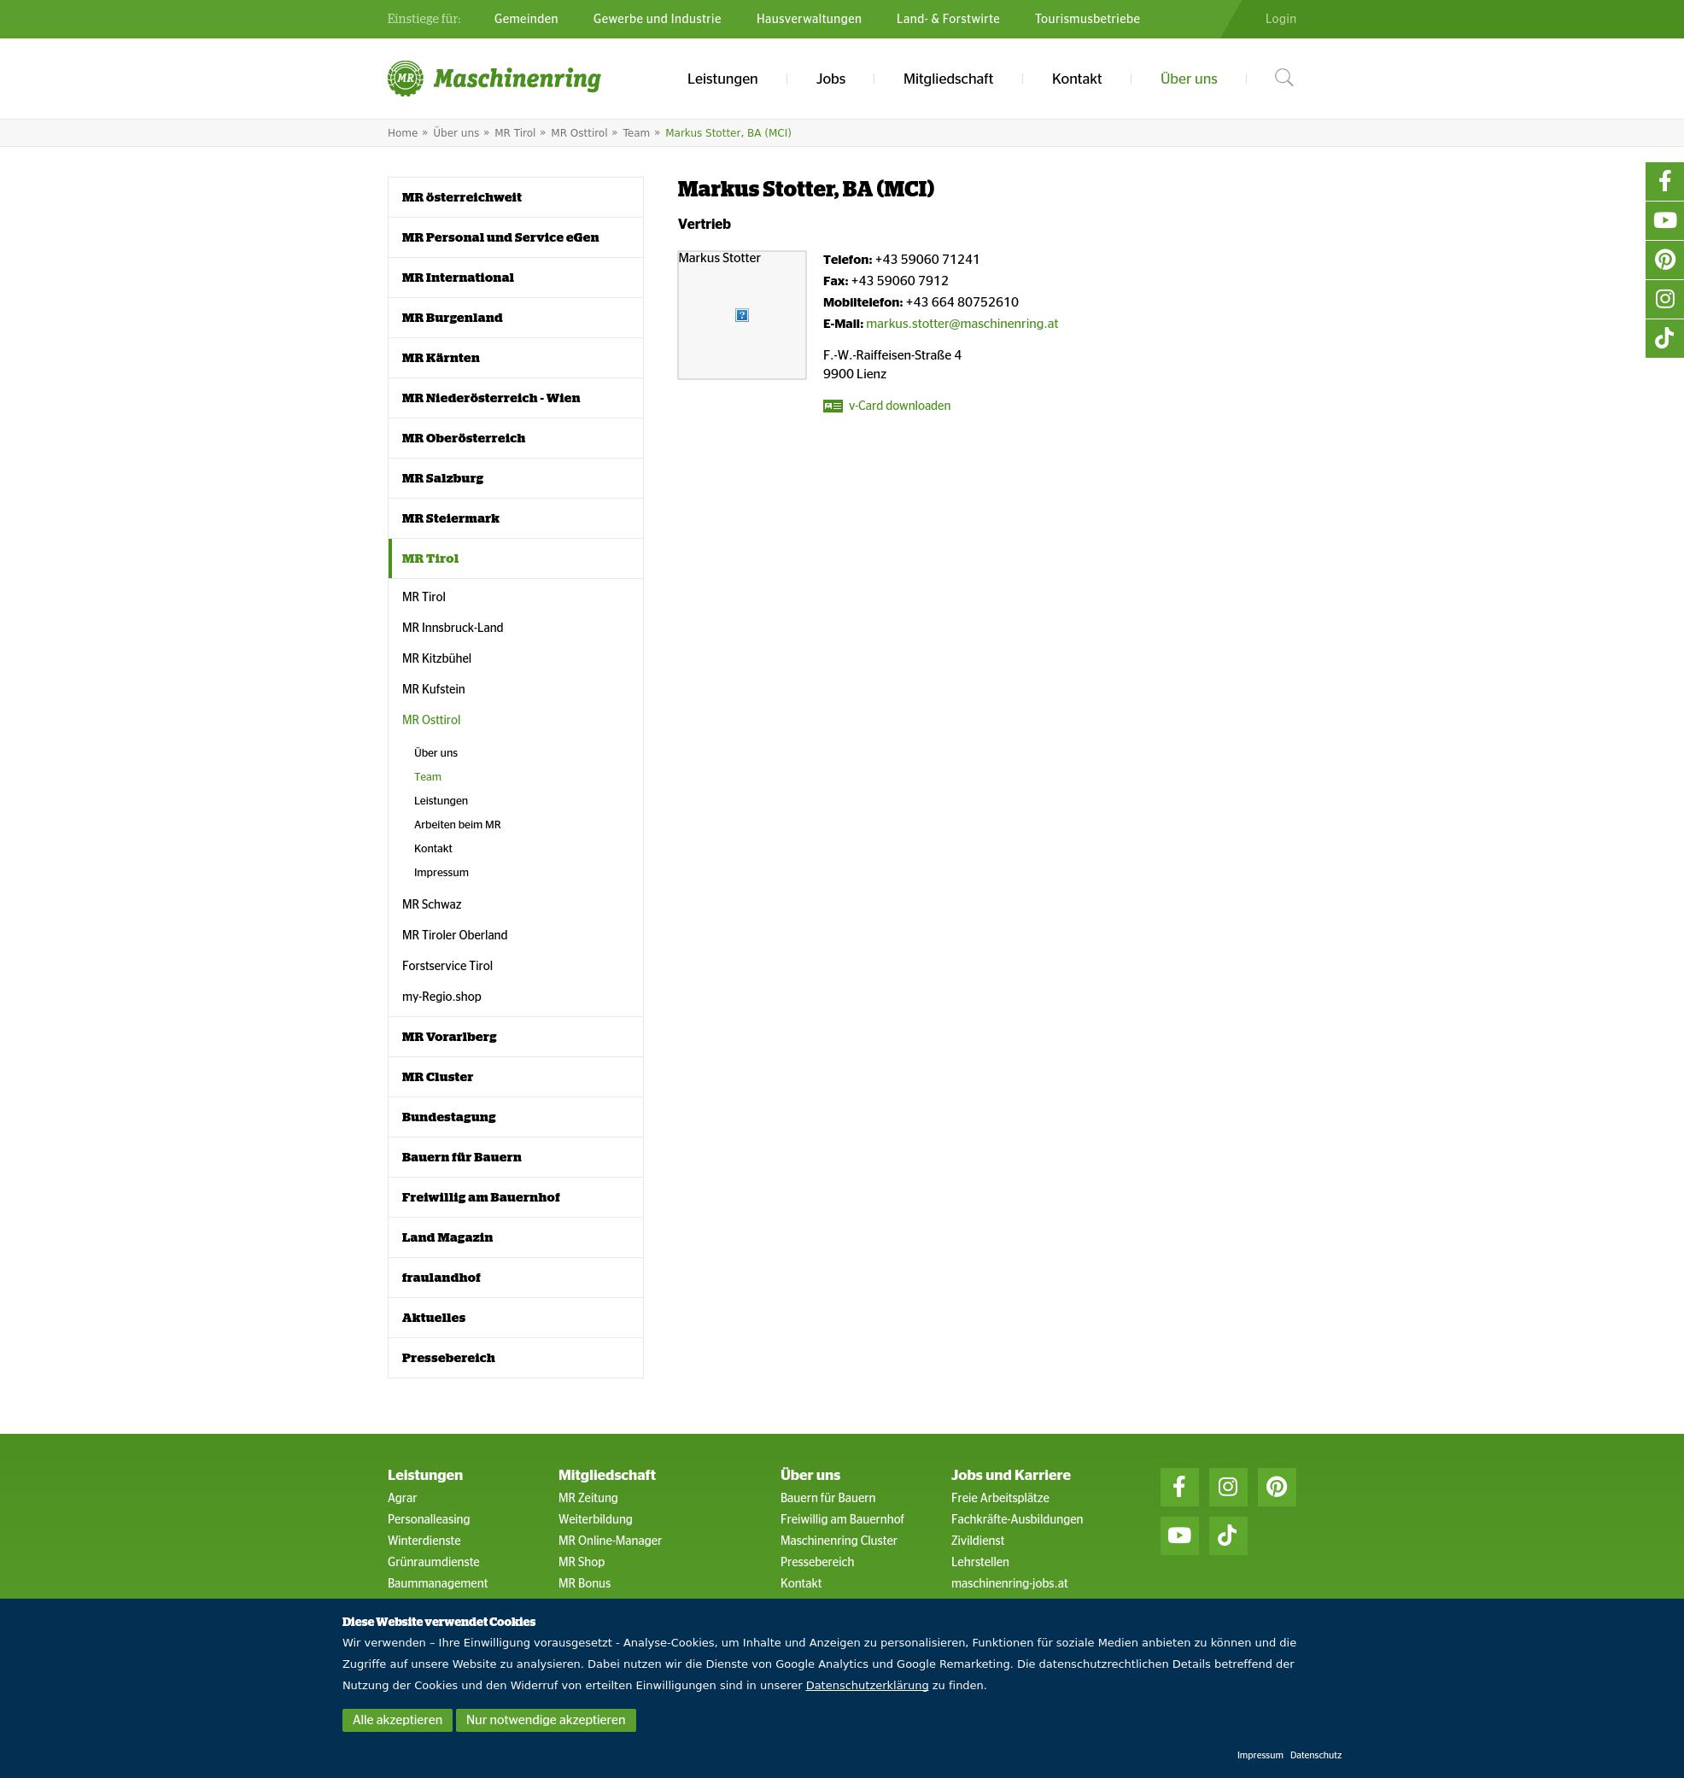Open footer Freie Arbeitsplätze link

point(1000,1498)
